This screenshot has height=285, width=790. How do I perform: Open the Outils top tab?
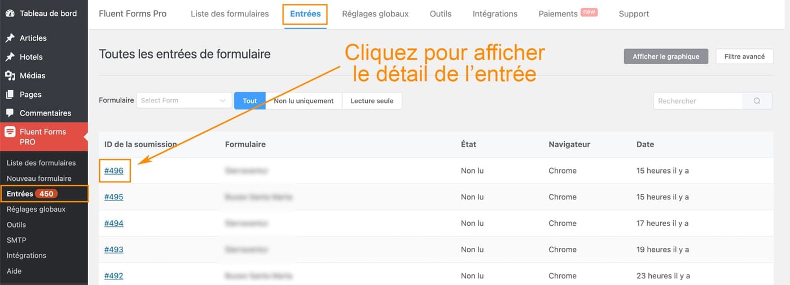[441, 14]
